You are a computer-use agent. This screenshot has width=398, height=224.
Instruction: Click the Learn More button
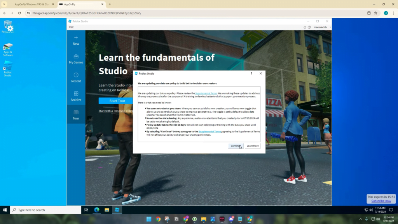tap(253, 146)
